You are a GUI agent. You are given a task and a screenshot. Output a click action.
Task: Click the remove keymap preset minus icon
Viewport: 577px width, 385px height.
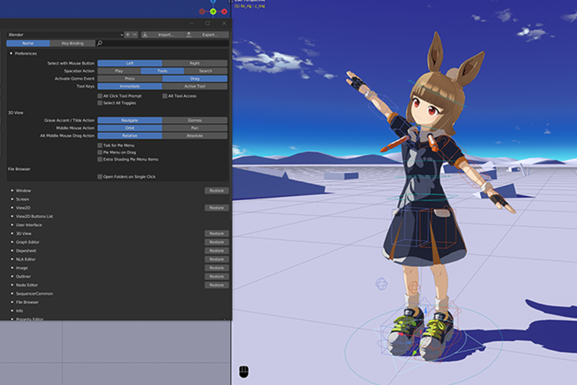(x=135, y=34)
